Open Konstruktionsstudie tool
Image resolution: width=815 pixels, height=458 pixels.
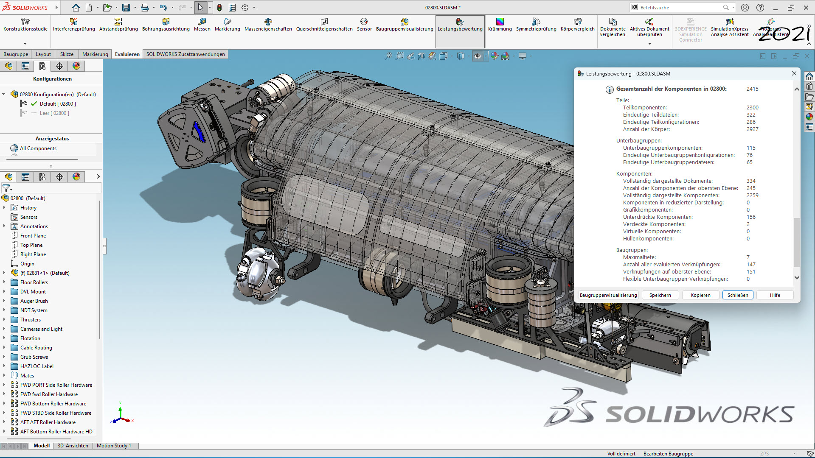(25, 25)
